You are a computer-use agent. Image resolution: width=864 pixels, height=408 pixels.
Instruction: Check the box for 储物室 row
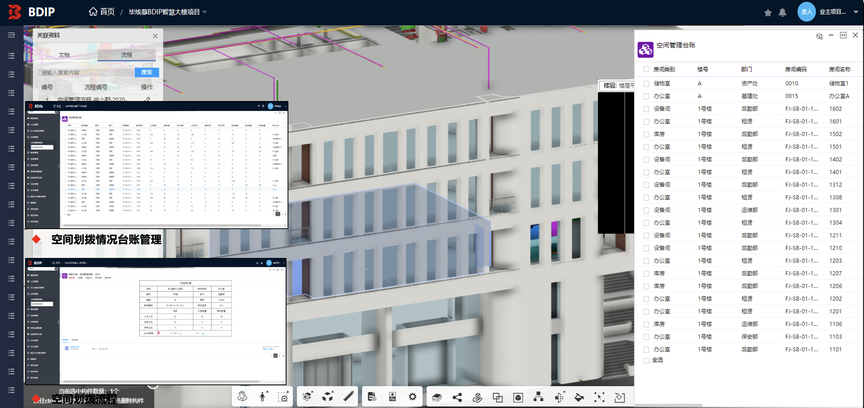click(646, 84)
